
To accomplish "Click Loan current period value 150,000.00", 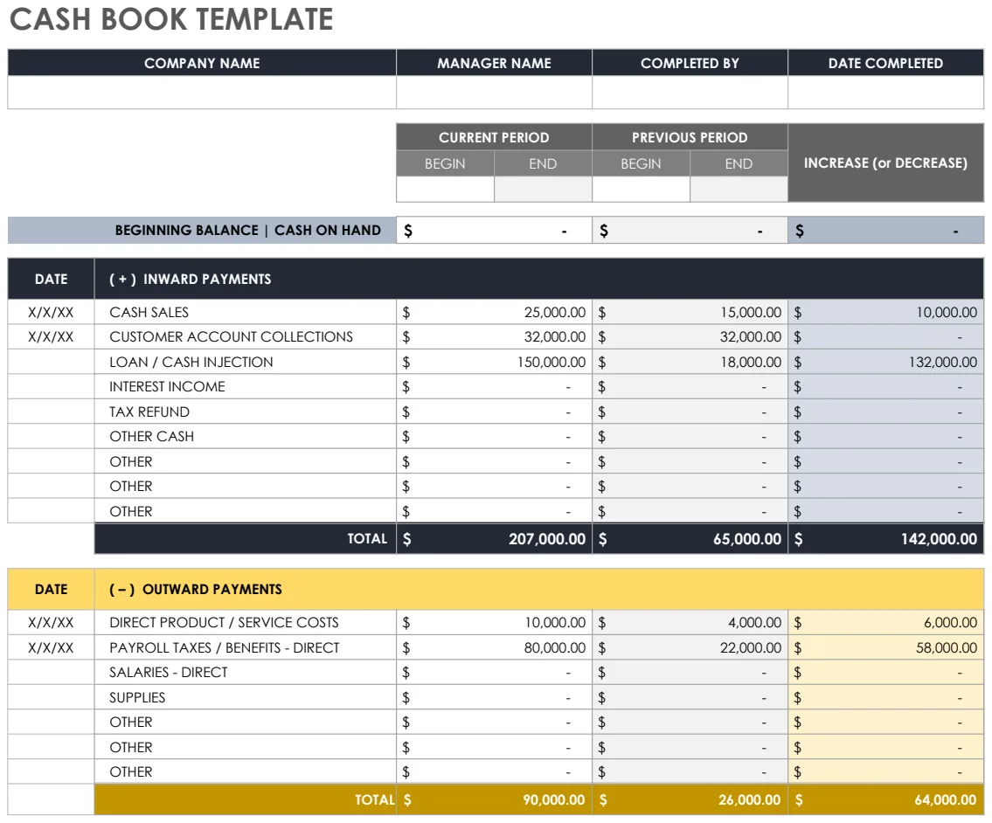I will coord(551,362).
